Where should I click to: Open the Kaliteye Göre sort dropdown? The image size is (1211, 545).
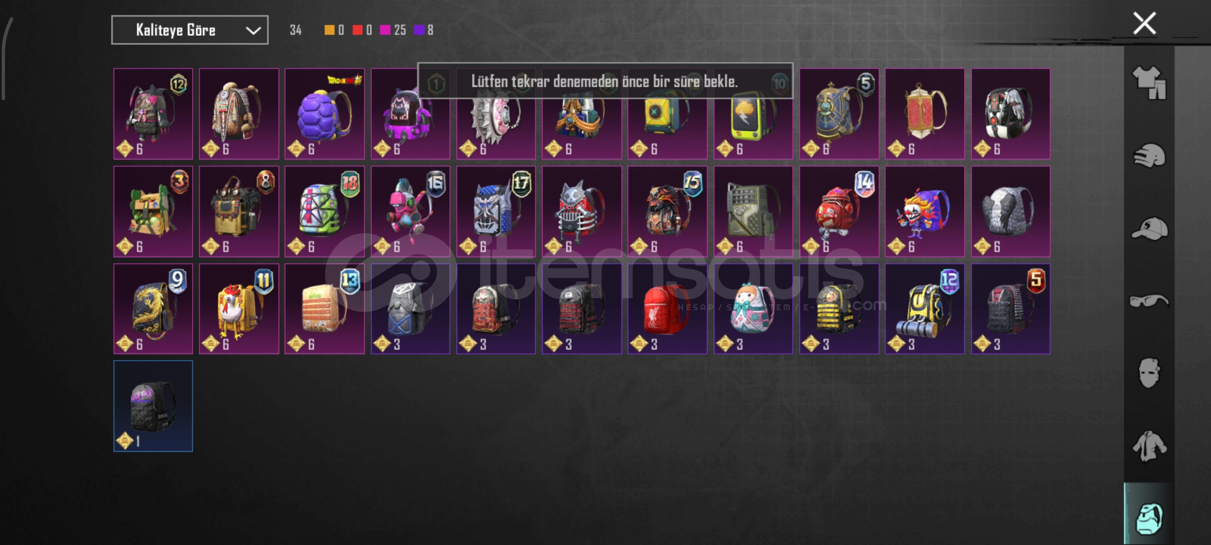(190, 30)
